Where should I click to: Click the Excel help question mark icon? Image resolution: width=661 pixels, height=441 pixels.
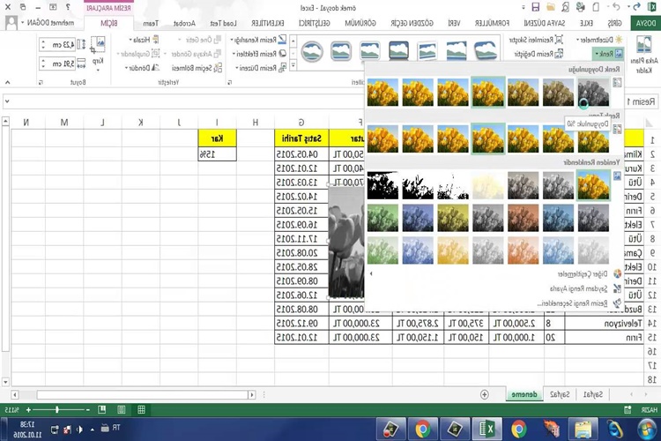pyautogui.click(x=68, y=7)
